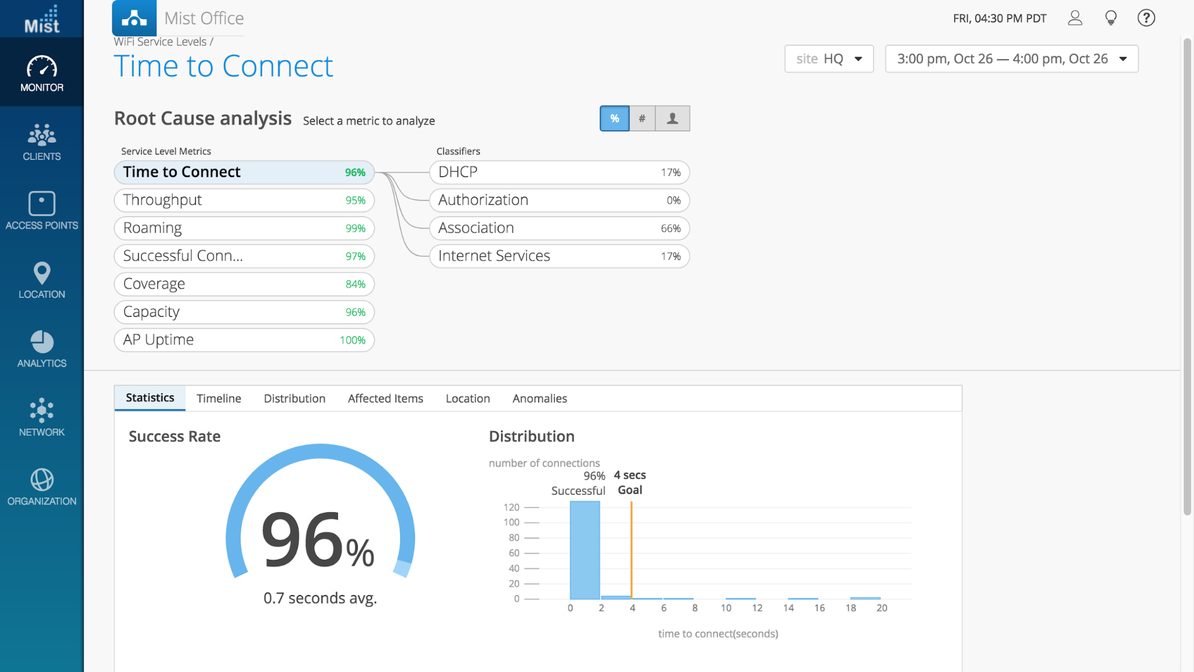This screenshot has width=1194, height=672.
Task: Click the WiFi Service Levels breadcrumb link
Action: point(160,42)
